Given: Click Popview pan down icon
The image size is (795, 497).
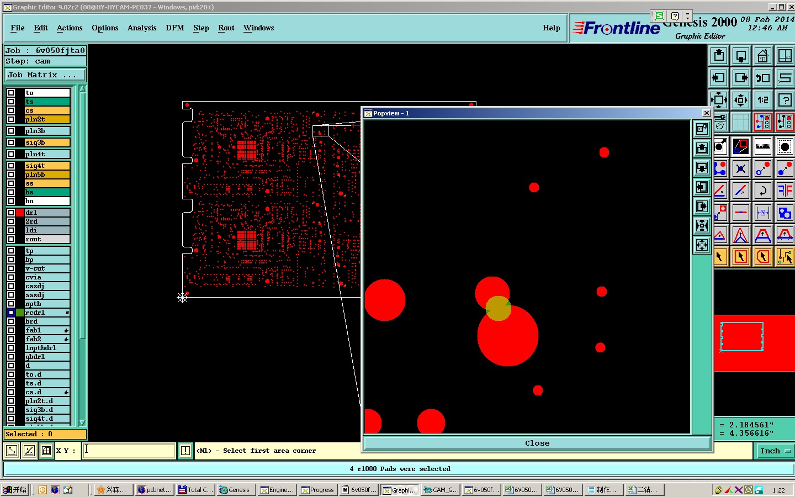Looking at the screenshot, I should [702, 167].
